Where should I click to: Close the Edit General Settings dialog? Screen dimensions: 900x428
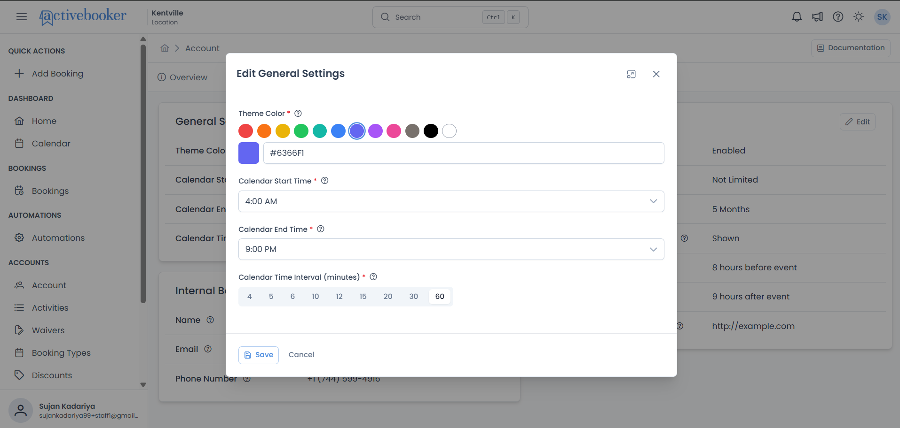coord(656,74)
